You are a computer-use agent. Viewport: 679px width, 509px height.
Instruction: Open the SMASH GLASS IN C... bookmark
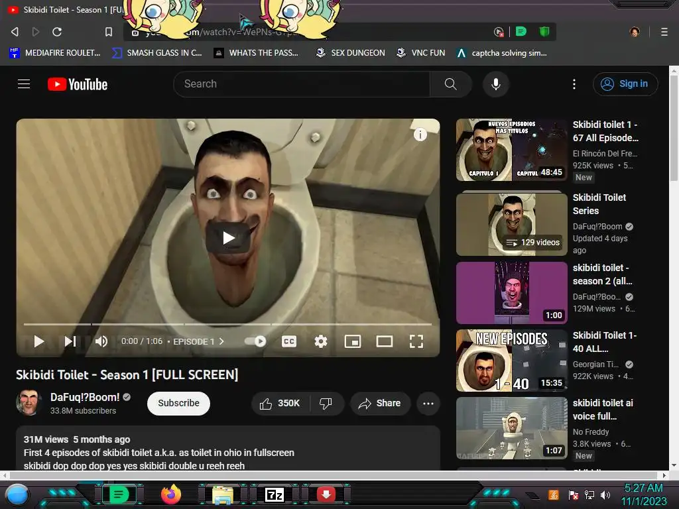(156, 53)
